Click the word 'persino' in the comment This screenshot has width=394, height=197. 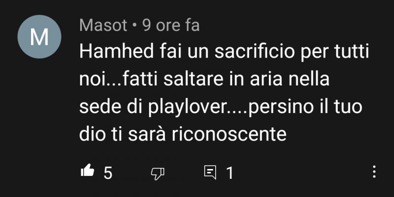click(281, 108)
